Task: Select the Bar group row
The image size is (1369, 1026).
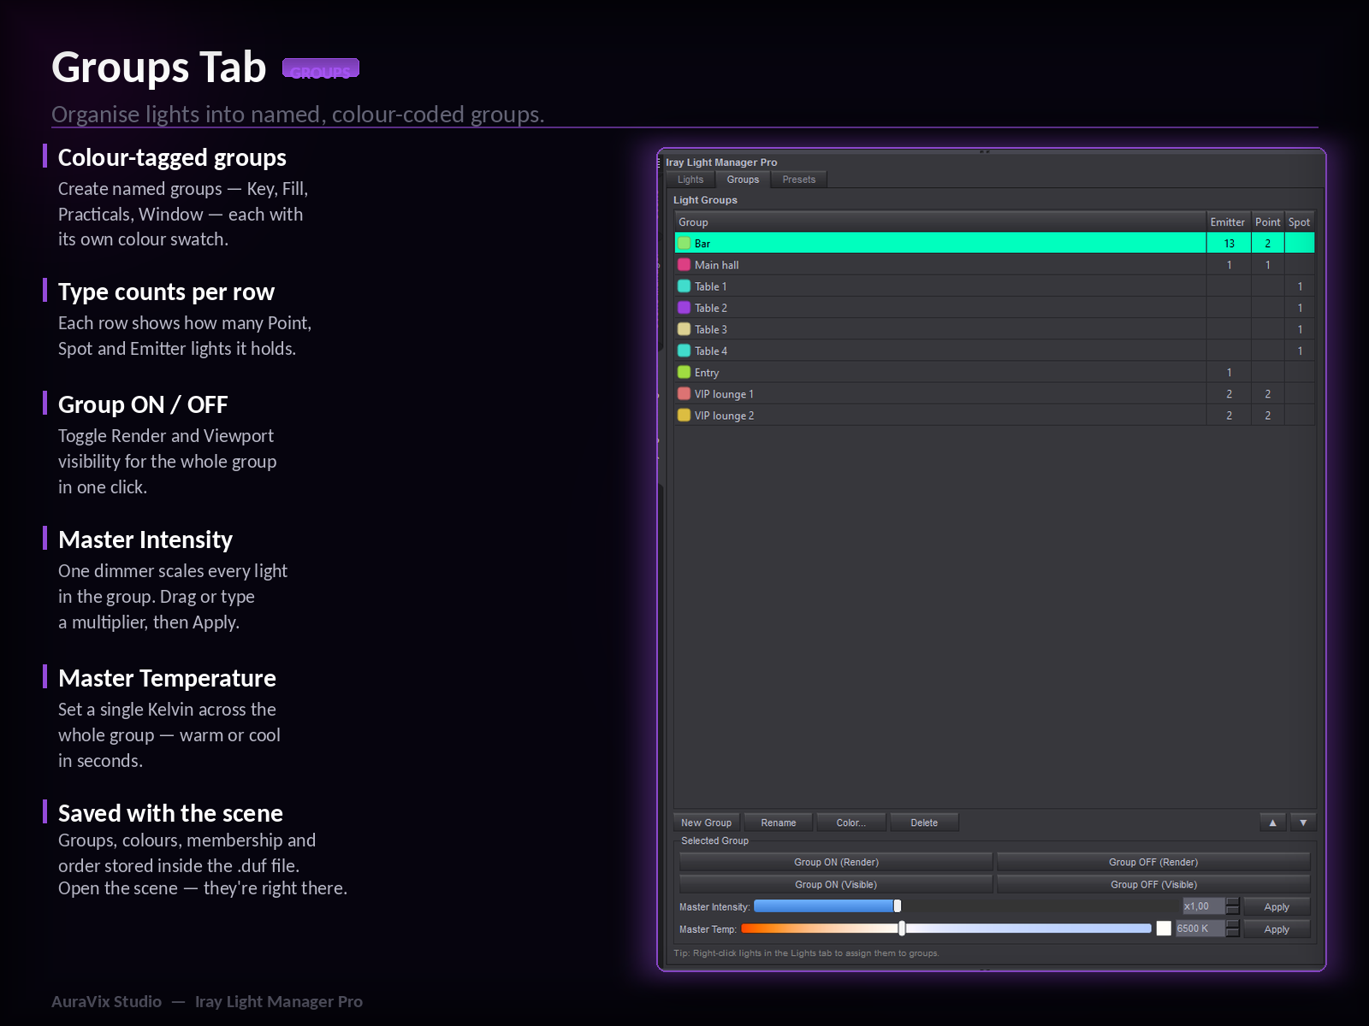Action: (x=994, y=243)
